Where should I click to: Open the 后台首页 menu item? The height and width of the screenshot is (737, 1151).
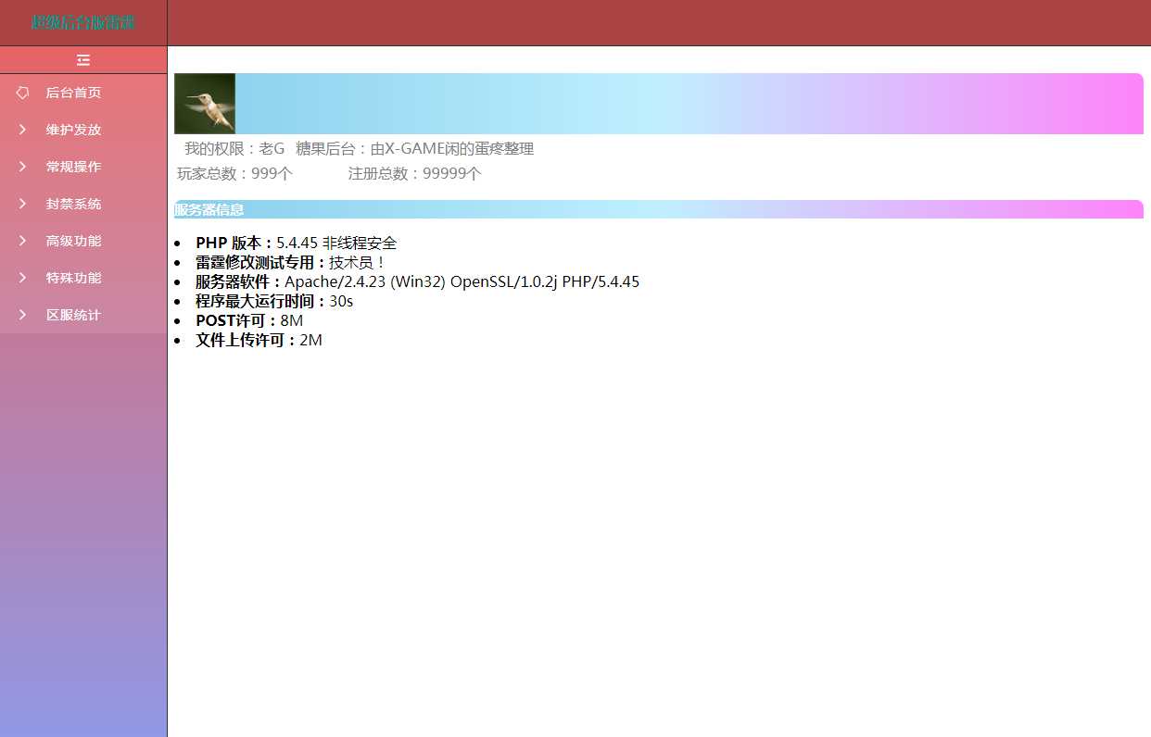pos(74,93)
